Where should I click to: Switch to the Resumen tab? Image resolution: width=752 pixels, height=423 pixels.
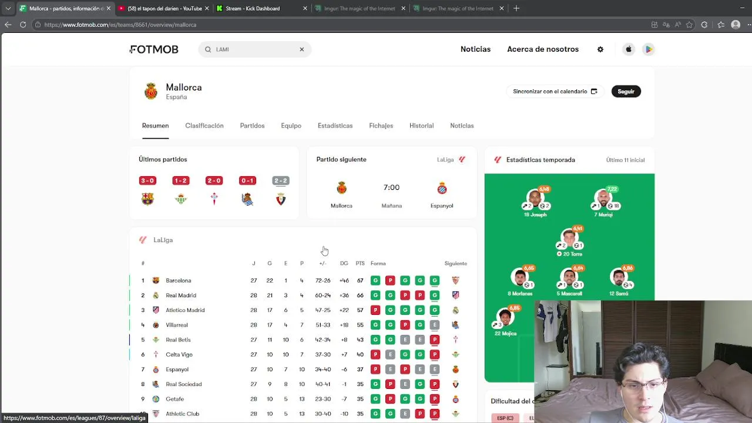(x=155, y=126)
